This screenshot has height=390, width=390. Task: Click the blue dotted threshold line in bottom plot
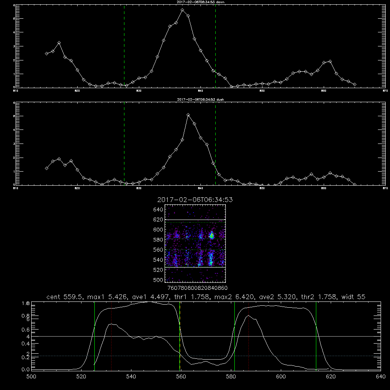pos(206,356)
